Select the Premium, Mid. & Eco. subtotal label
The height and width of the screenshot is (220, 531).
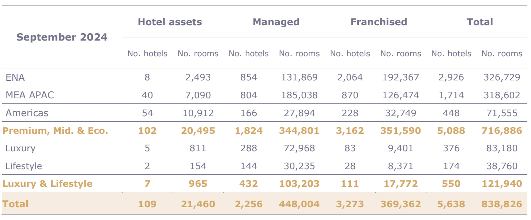pyautogui.click(x=55, y=130)
